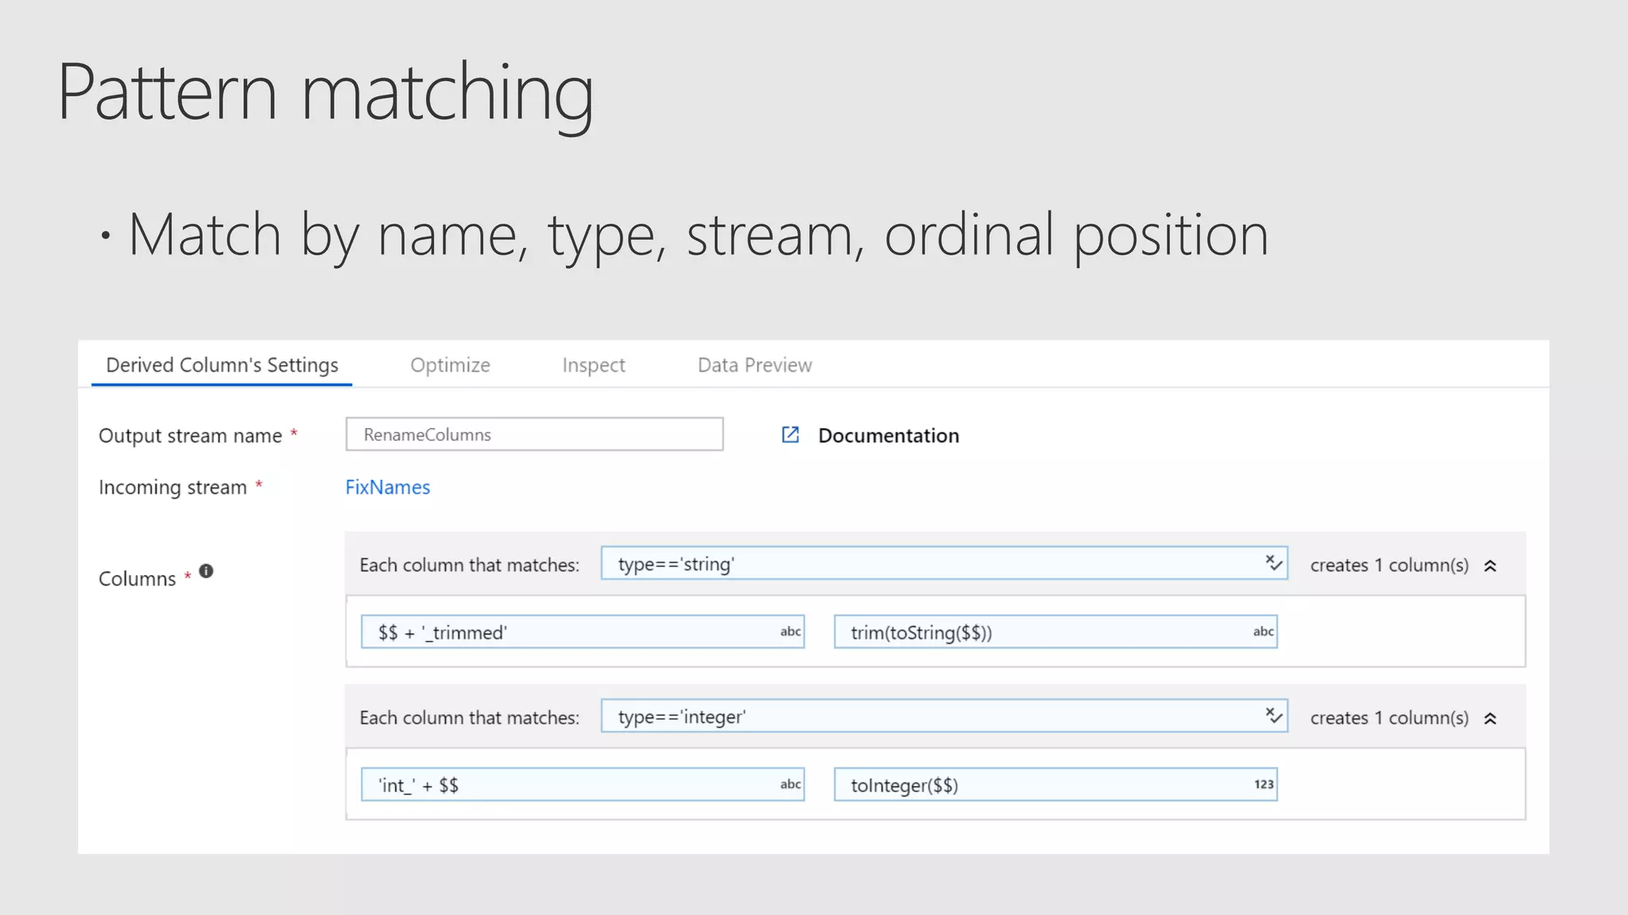Open the Documentation link
Viewport: 1628px width, 915px height.
tap(888, 435)
